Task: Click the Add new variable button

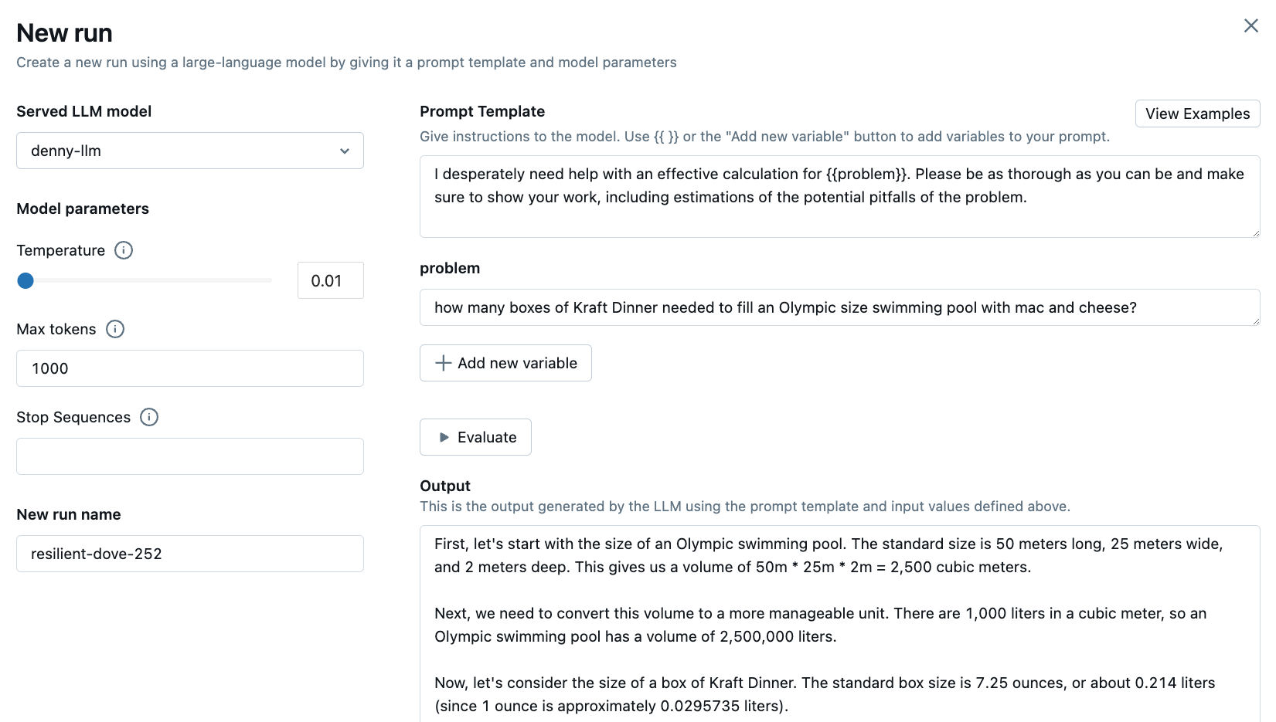Action: (x=505, y=363)
